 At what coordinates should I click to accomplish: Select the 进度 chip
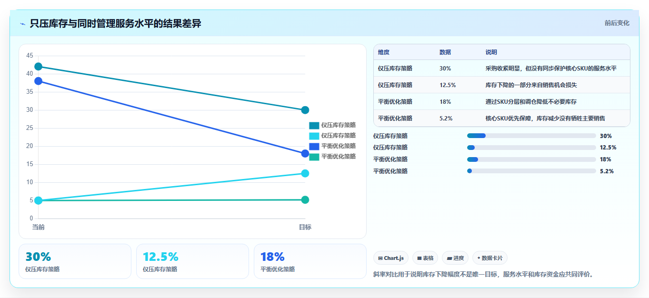(455, 258)
